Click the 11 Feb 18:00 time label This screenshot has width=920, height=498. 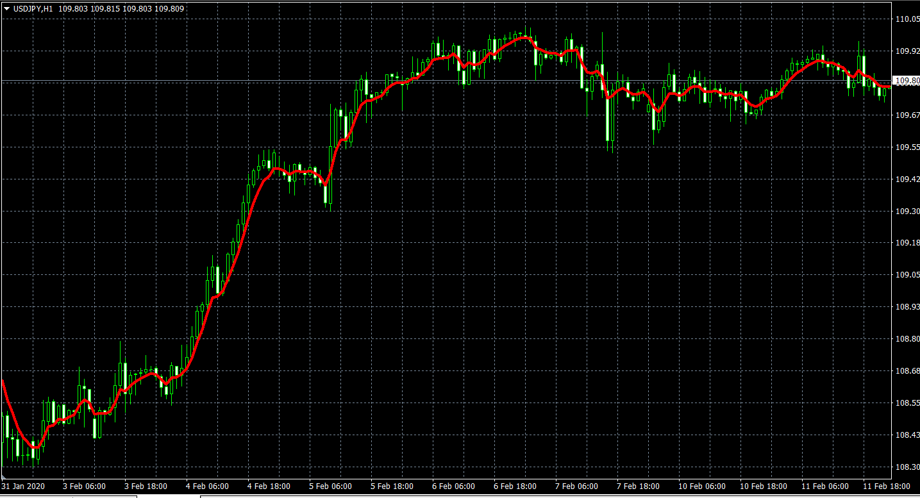(886, 486)
